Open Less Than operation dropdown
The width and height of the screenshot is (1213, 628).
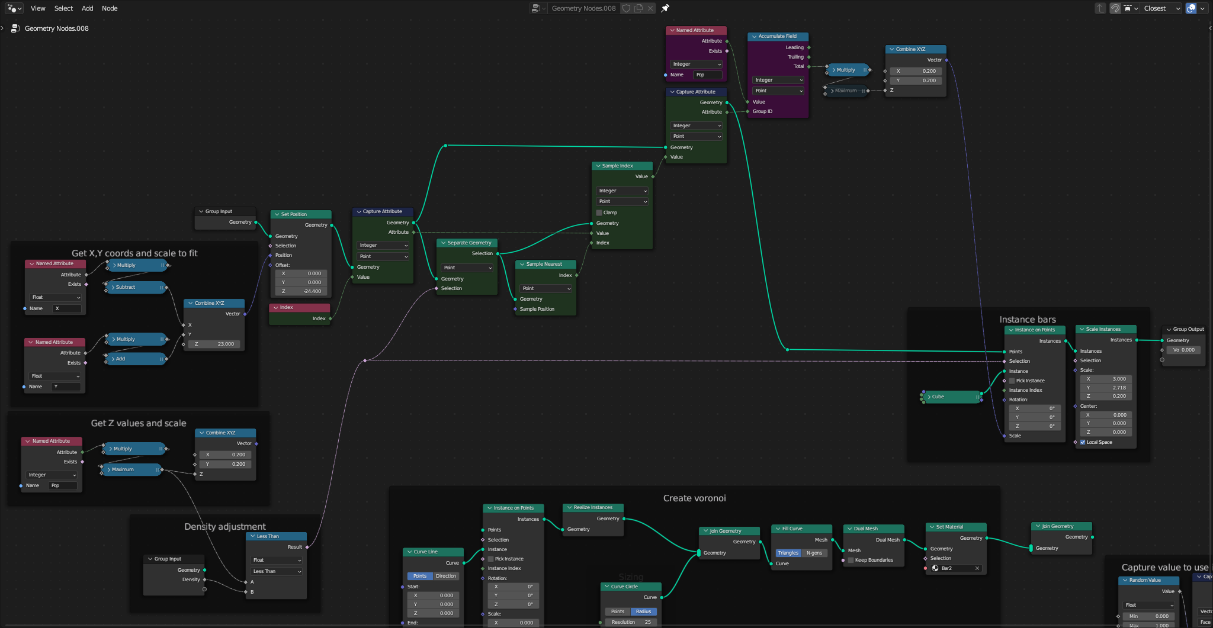(277, 571)
